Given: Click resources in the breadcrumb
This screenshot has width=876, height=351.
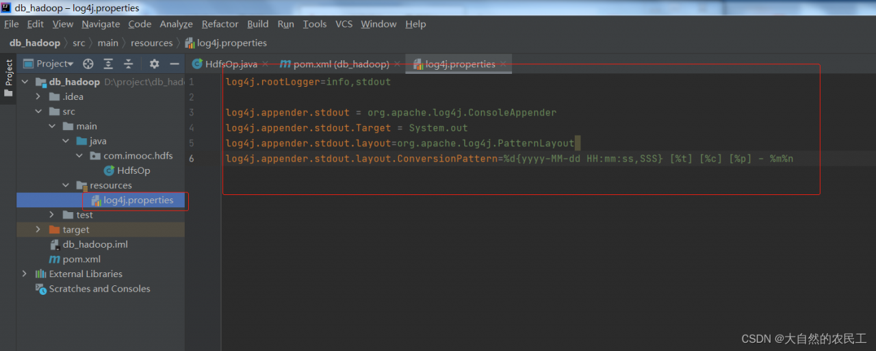Looking at the screenshot, I should pyautogui.click(x=152, y=42).
